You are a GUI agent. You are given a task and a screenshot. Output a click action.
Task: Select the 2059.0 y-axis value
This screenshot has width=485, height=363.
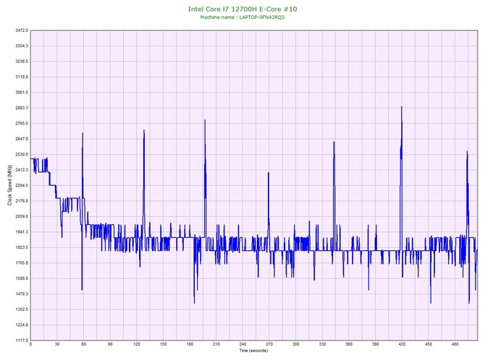click(x=22, y=216)
